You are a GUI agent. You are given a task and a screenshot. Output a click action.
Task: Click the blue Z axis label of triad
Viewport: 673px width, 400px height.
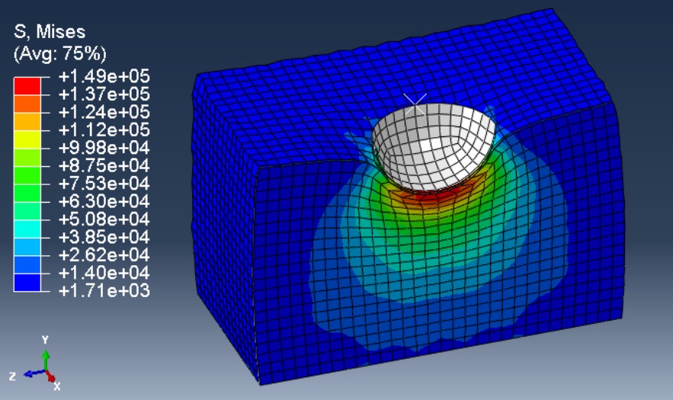tap(12, 377)
